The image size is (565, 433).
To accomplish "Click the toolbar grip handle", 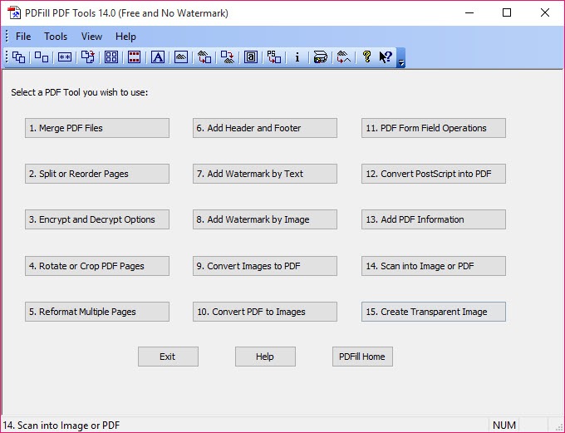I will click(x=6, y=57).
